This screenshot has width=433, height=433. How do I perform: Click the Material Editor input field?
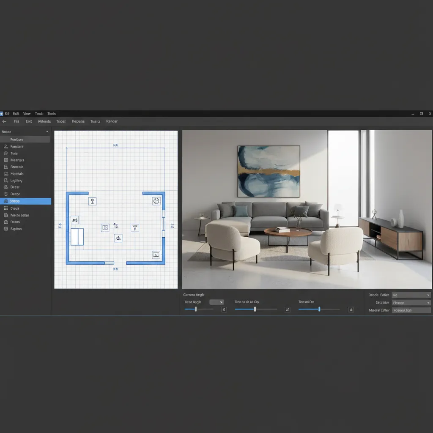[x=411, y=310]
